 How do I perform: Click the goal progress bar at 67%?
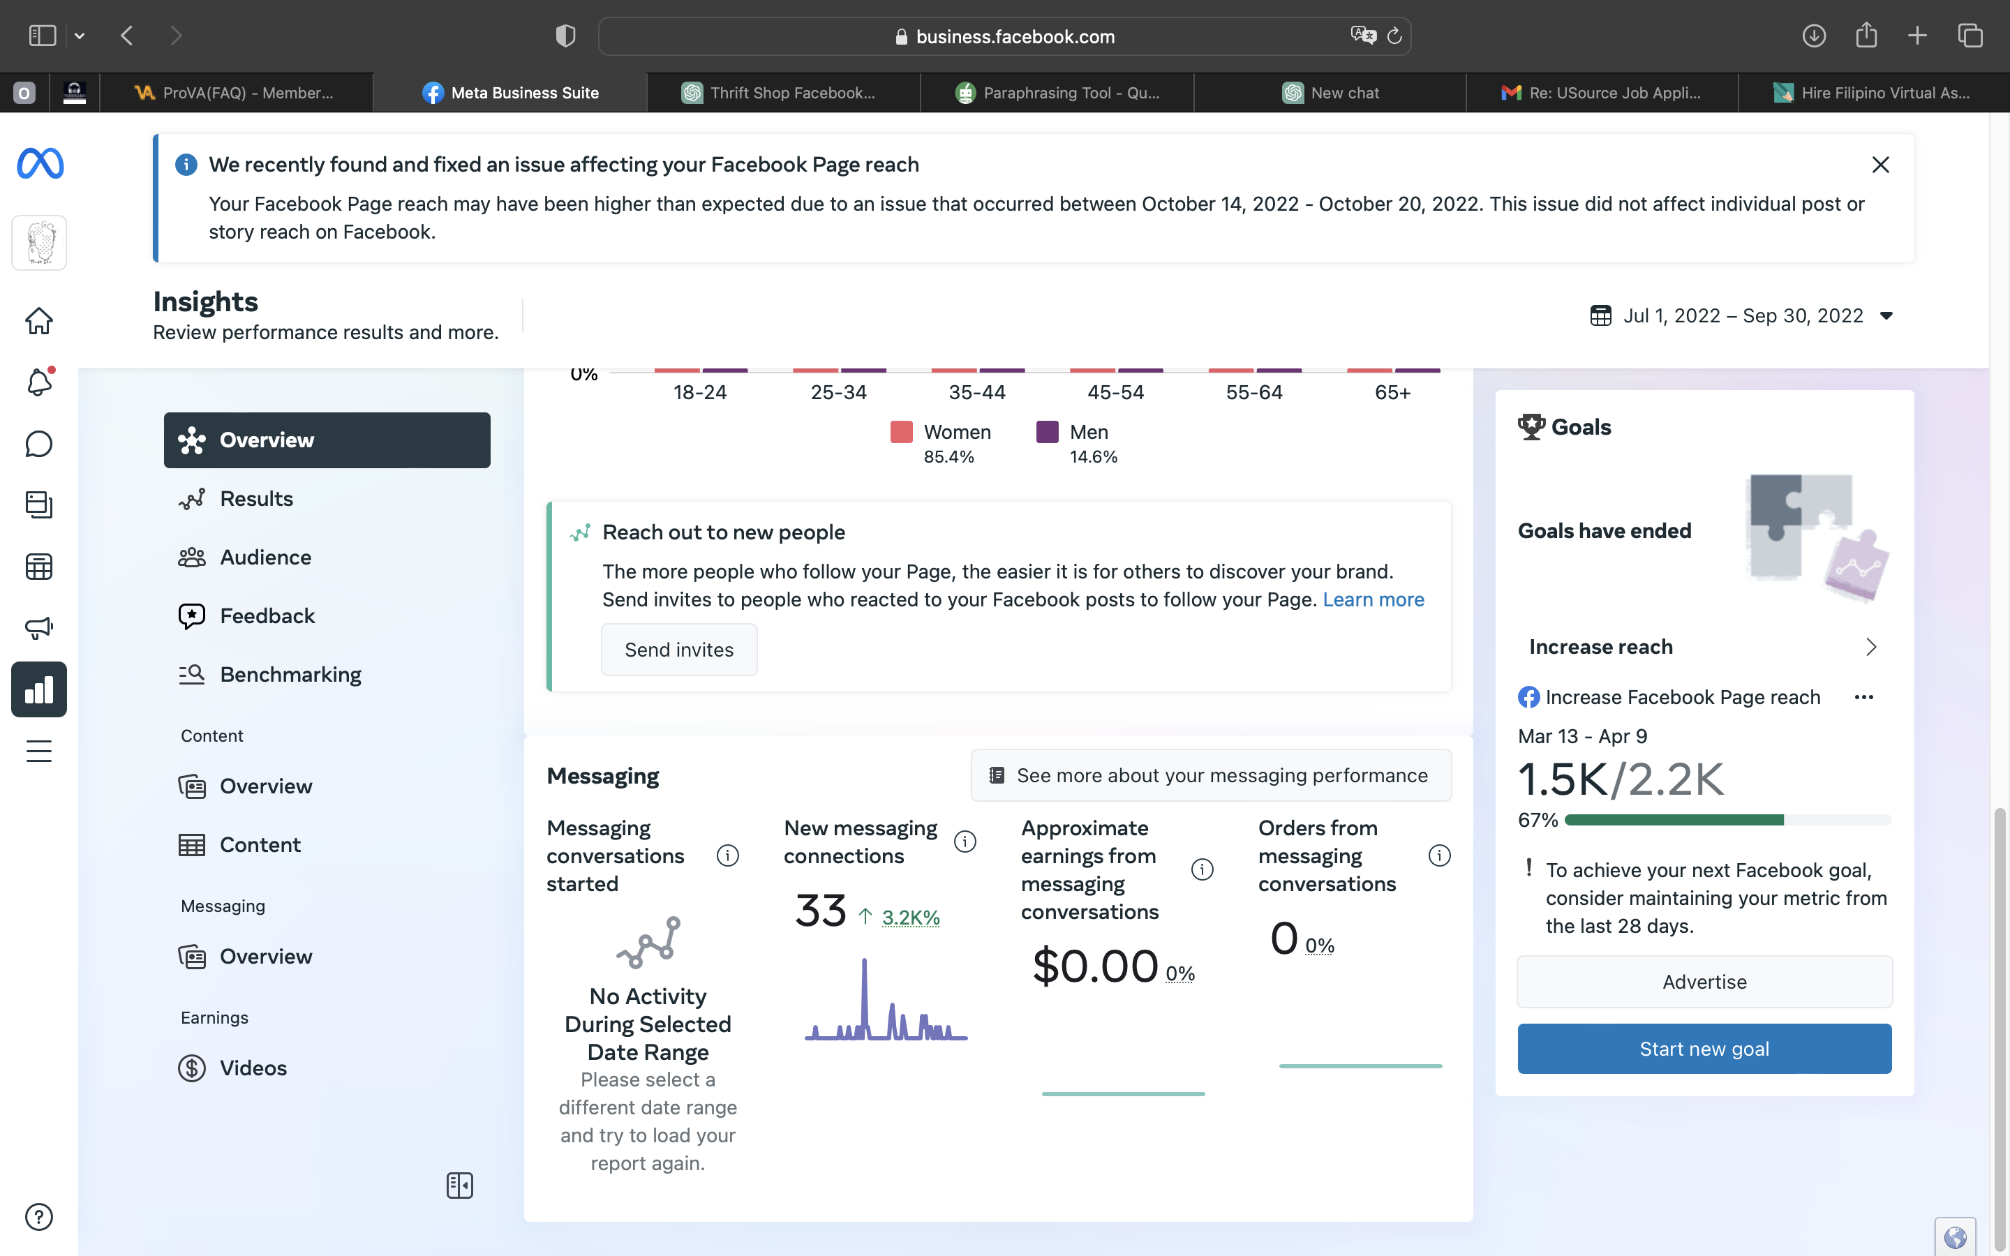(1727, 821)
